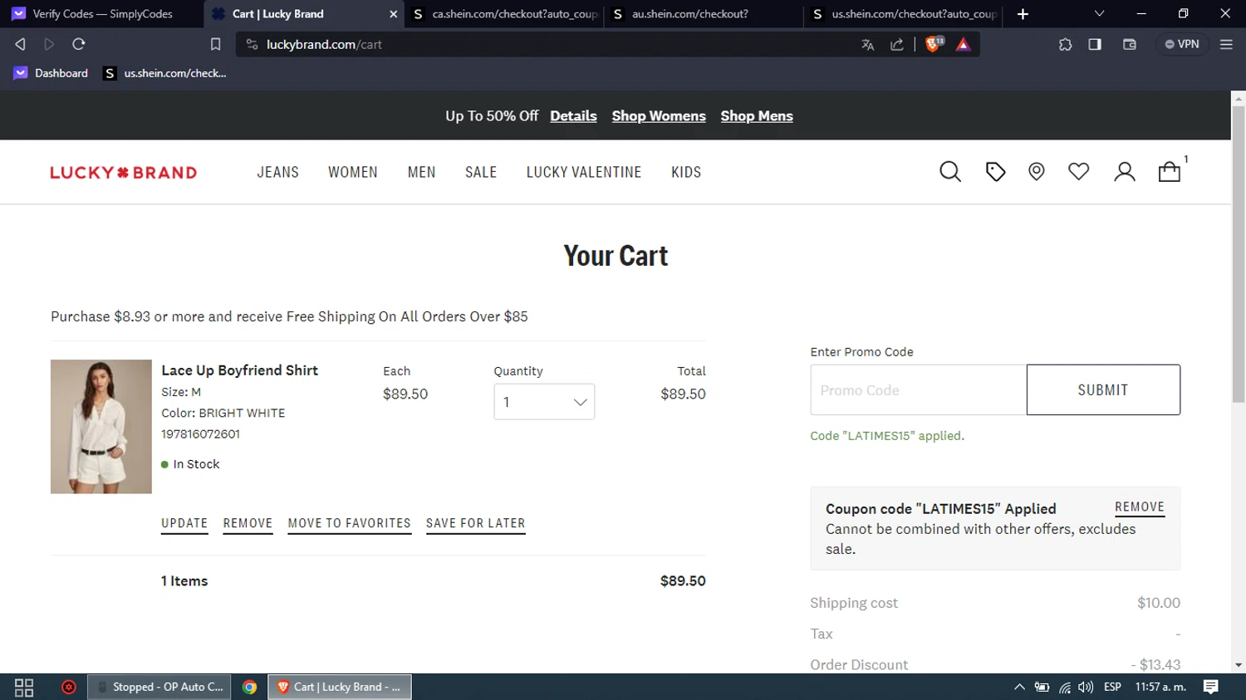Viewport: 1246px width, 700px height.
Task: Open favorites heart icon in header
Action: click(x=1079, y=172)
